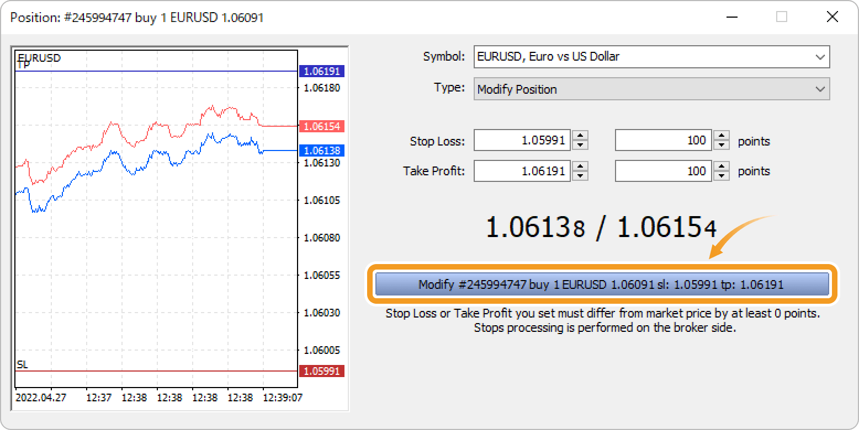
Task: Select the Stop Loss points input field
Action: (x=664, y=141)
